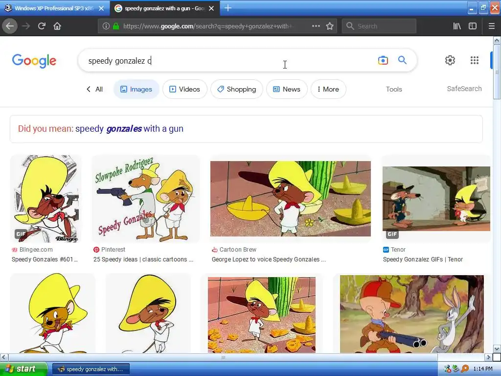
Task: Switch to Windows XP Professional SP3 tab
Action: (x=54, y=8)
